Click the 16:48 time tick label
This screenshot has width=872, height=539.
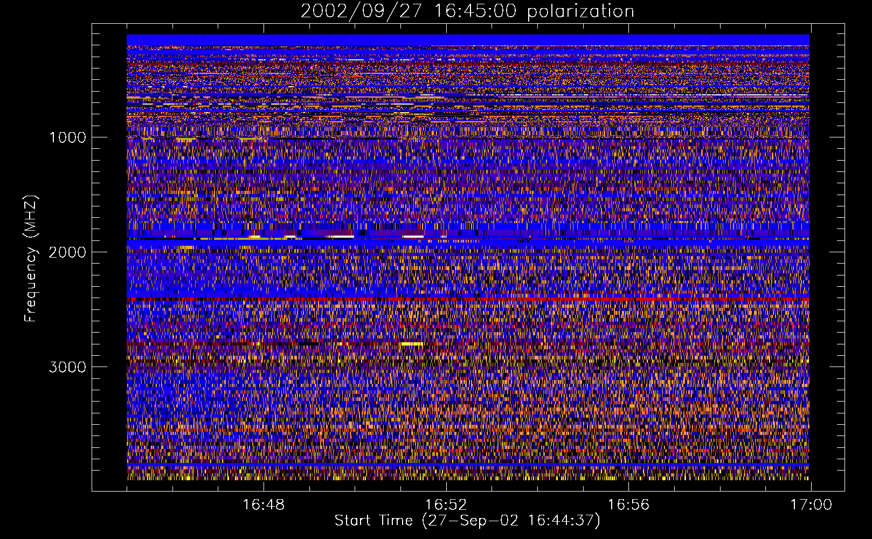(264, 505)
